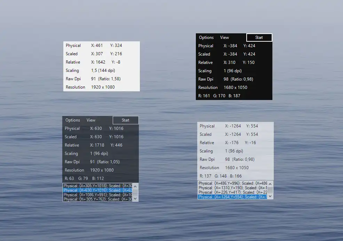Click Resolution value 1920 x 1080 in white window

[x=103, y=87]
